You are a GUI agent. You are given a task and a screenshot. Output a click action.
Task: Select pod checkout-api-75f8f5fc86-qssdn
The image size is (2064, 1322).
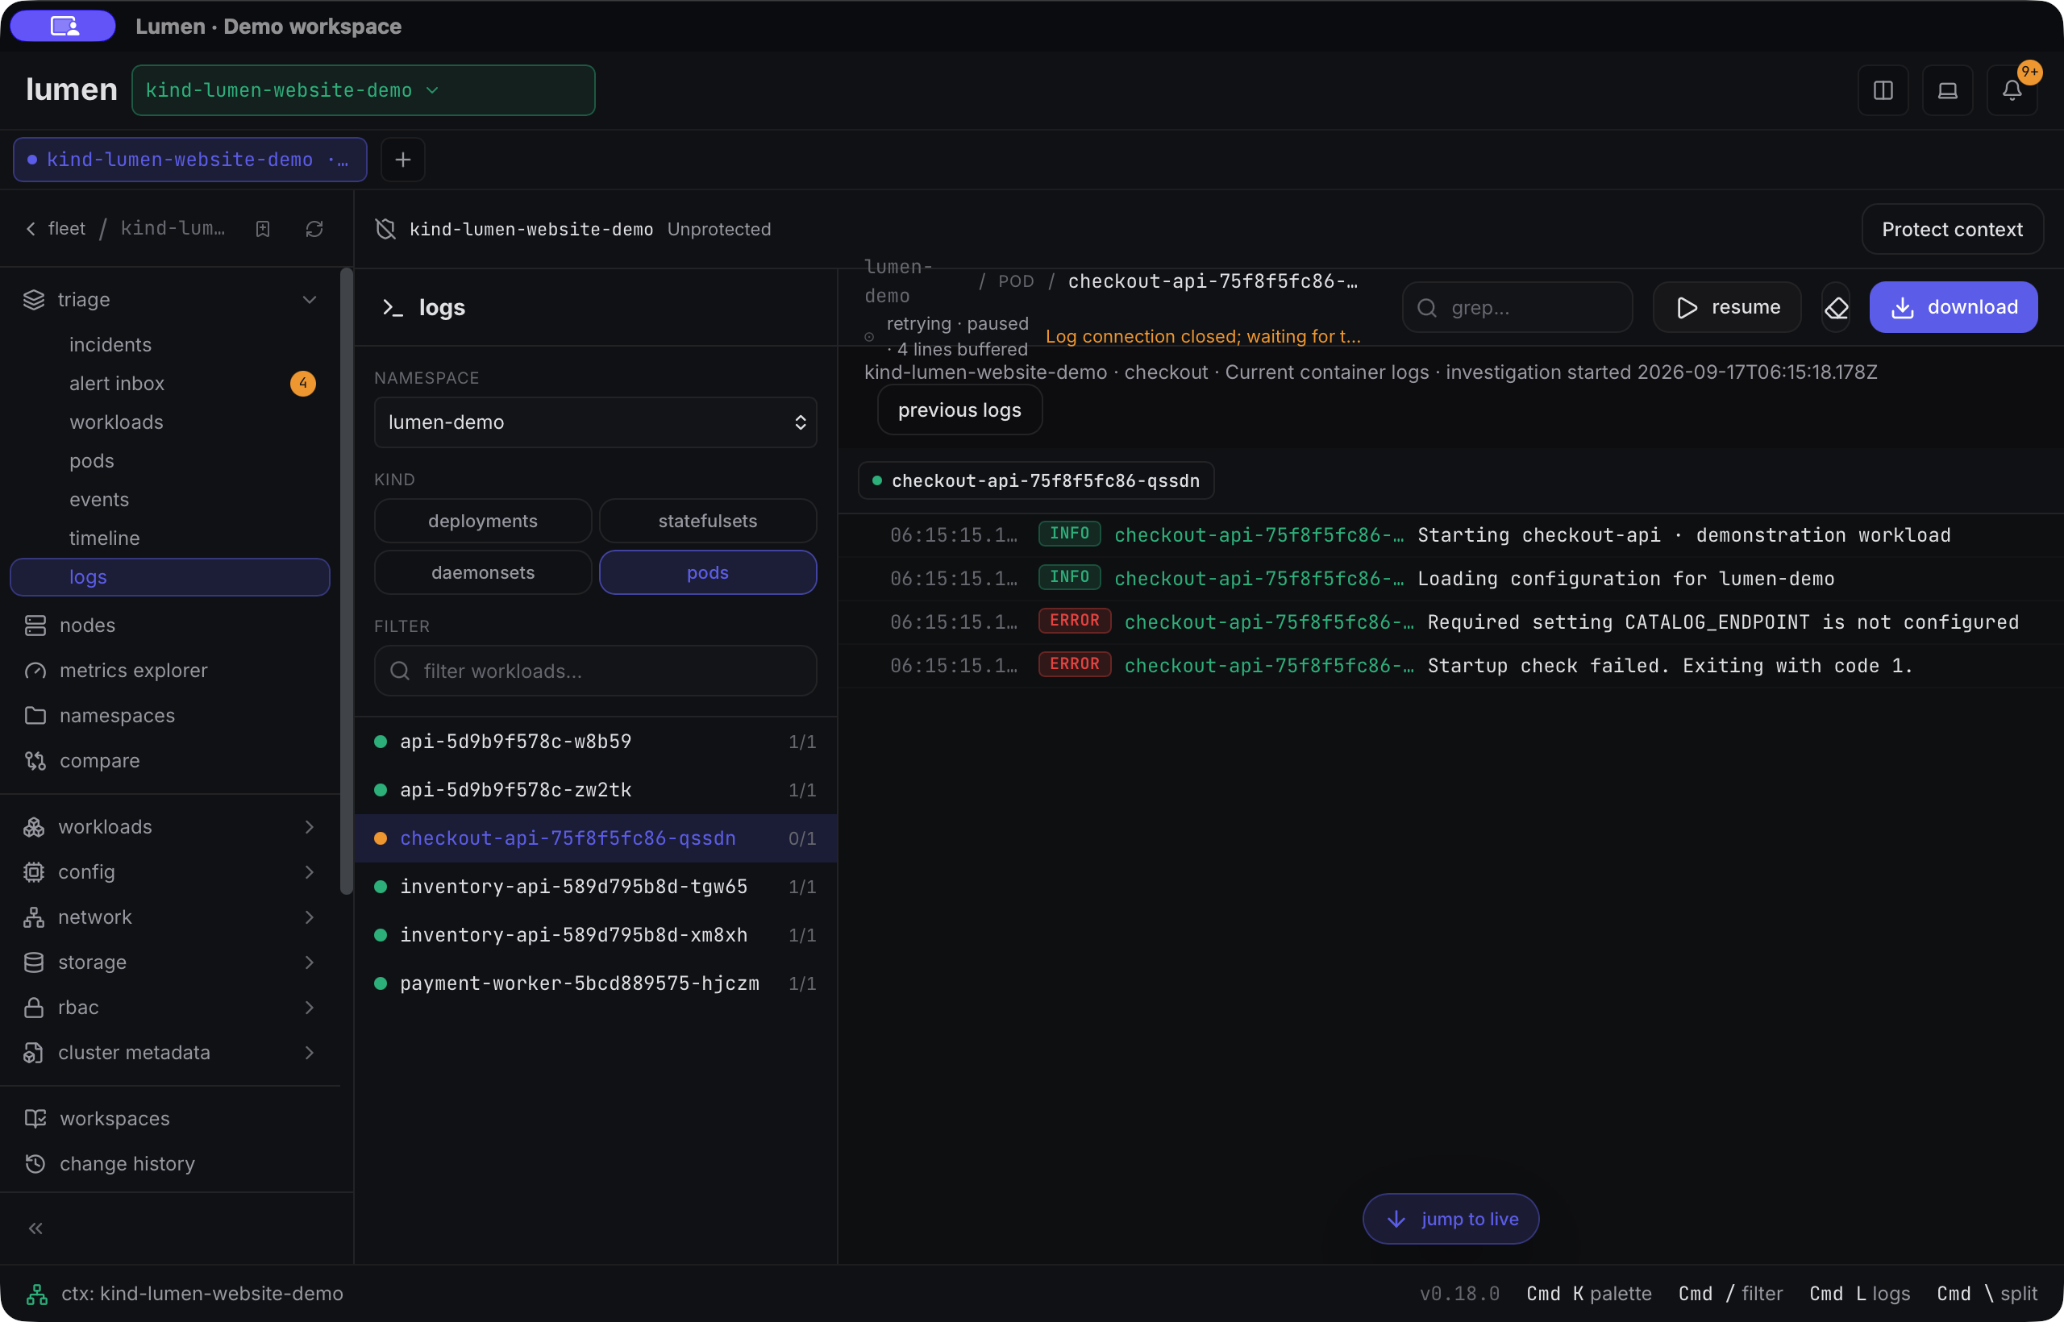tap(595, 838)
